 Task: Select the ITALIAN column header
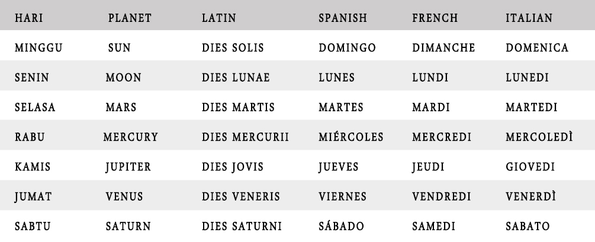coord(529,18)
